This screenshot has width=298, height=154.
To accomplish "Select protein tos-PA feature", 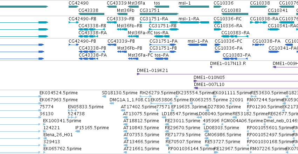I will coord(161,59).
